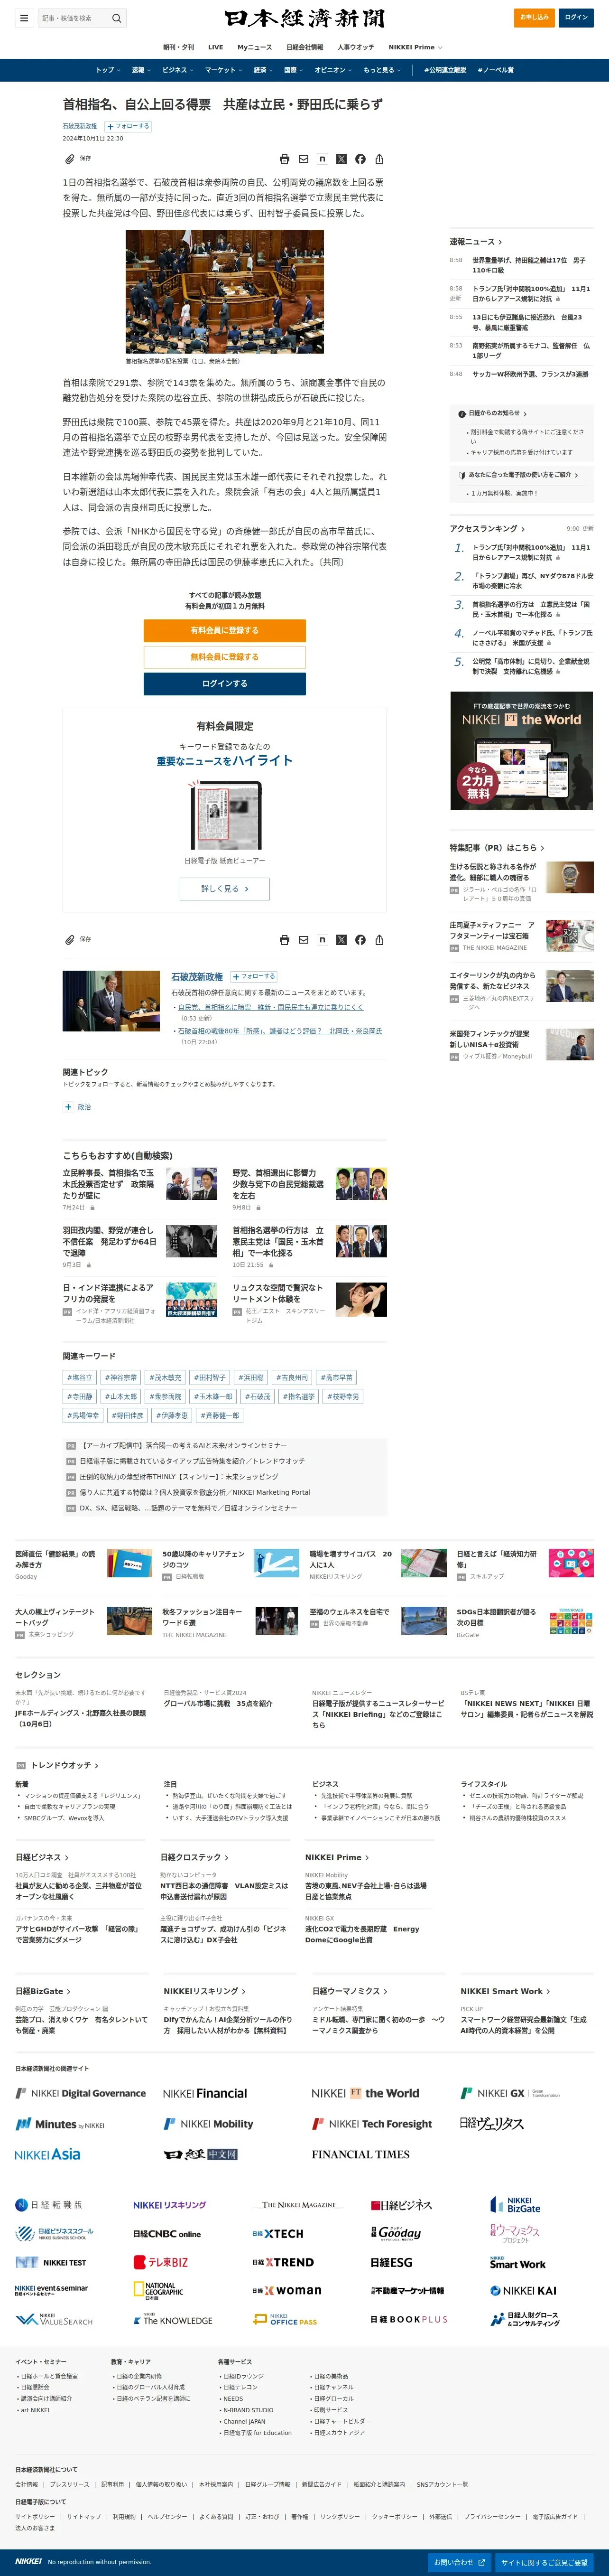Share on X using top icon
The image size is (609, 2576).
tap(341, 159)
